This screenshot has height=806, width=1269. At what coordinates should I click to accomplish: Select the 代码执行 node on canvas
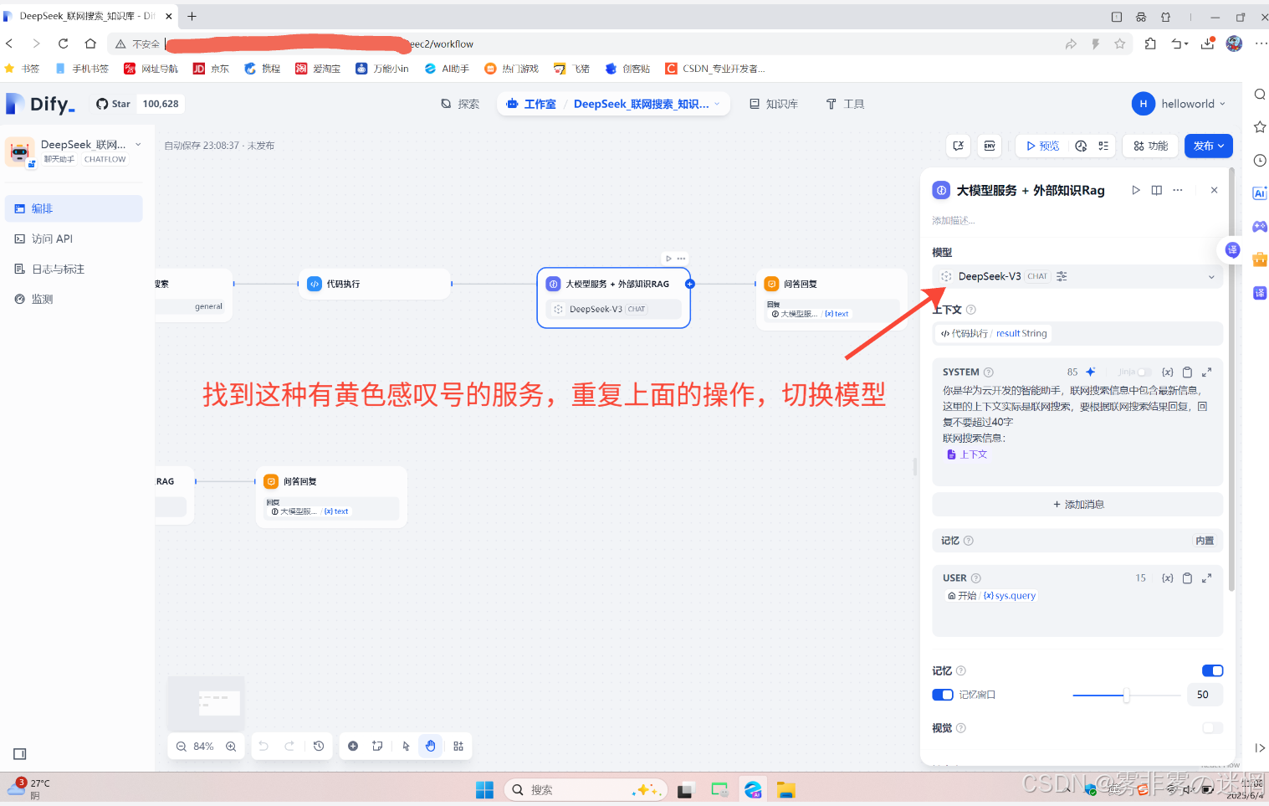[374, 284]
